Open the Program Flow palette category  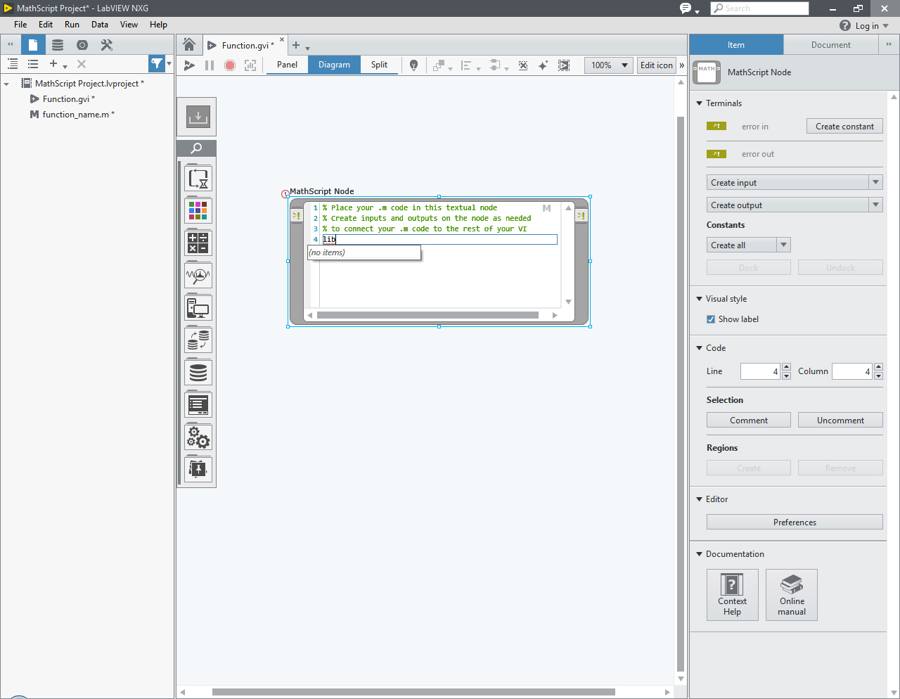coord(198,179)
